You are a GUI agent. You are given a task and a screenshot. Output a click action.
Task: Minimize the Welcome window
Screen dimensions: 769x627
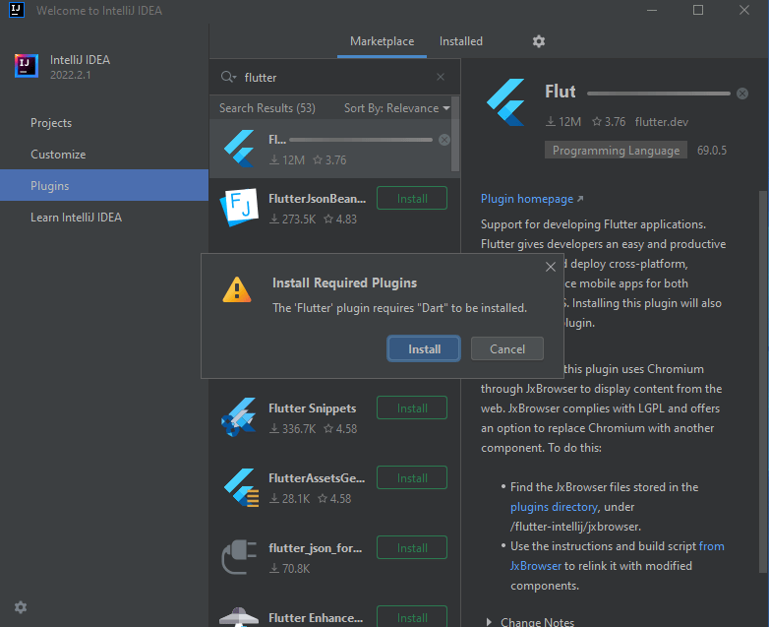pos(652,10)
